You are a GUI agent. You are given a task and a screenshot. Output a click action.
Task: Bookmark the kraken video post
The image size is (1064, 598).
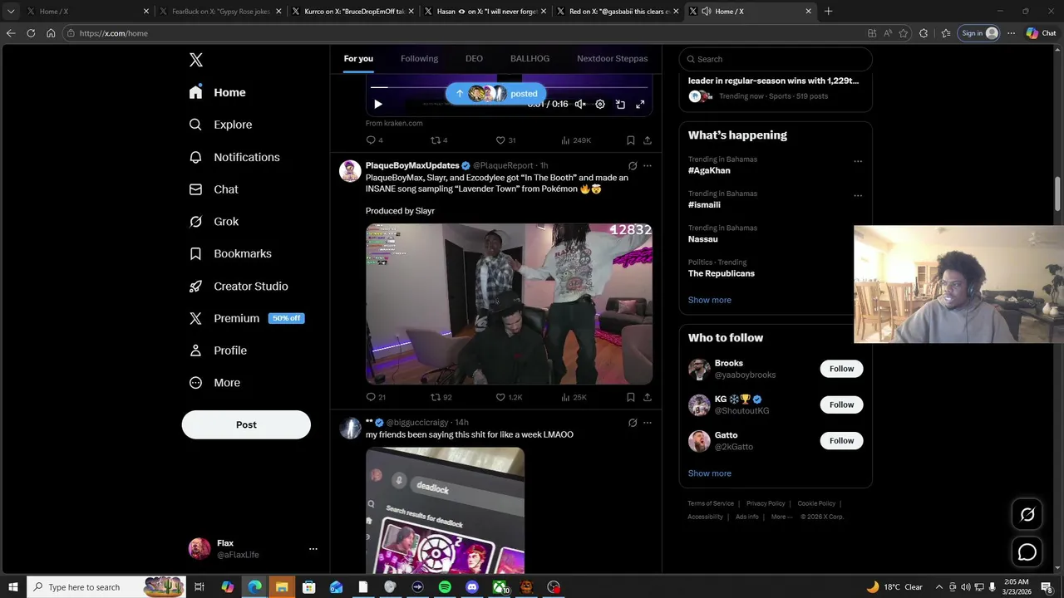[631, 140]
